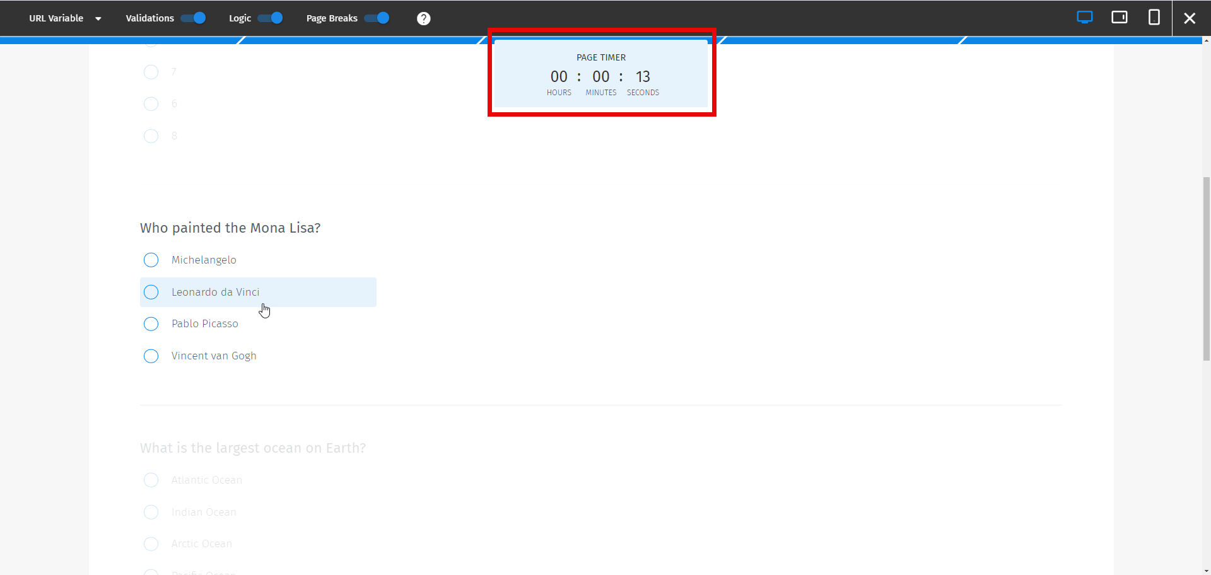Close the survey preview
Viewport: 1211px width, 575px height.
(x=1190, y=18)
